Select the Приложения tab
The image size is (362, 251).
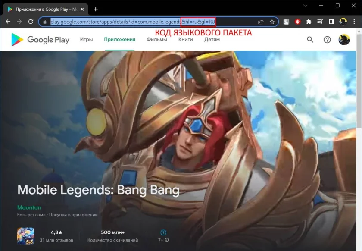[120, 40]
